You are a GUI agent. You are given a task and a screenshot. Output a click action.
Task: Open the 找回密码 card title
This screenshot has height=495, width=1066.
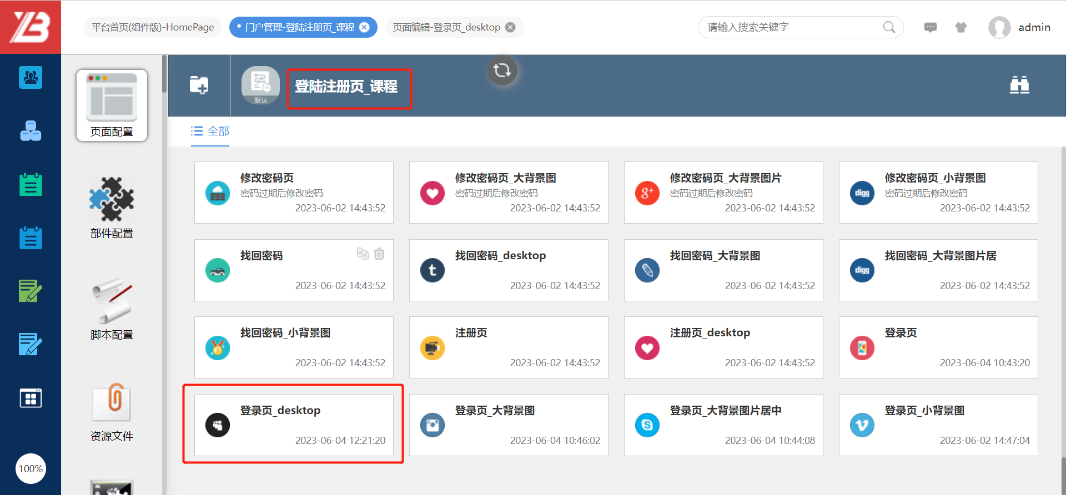(x=262, y=256)
